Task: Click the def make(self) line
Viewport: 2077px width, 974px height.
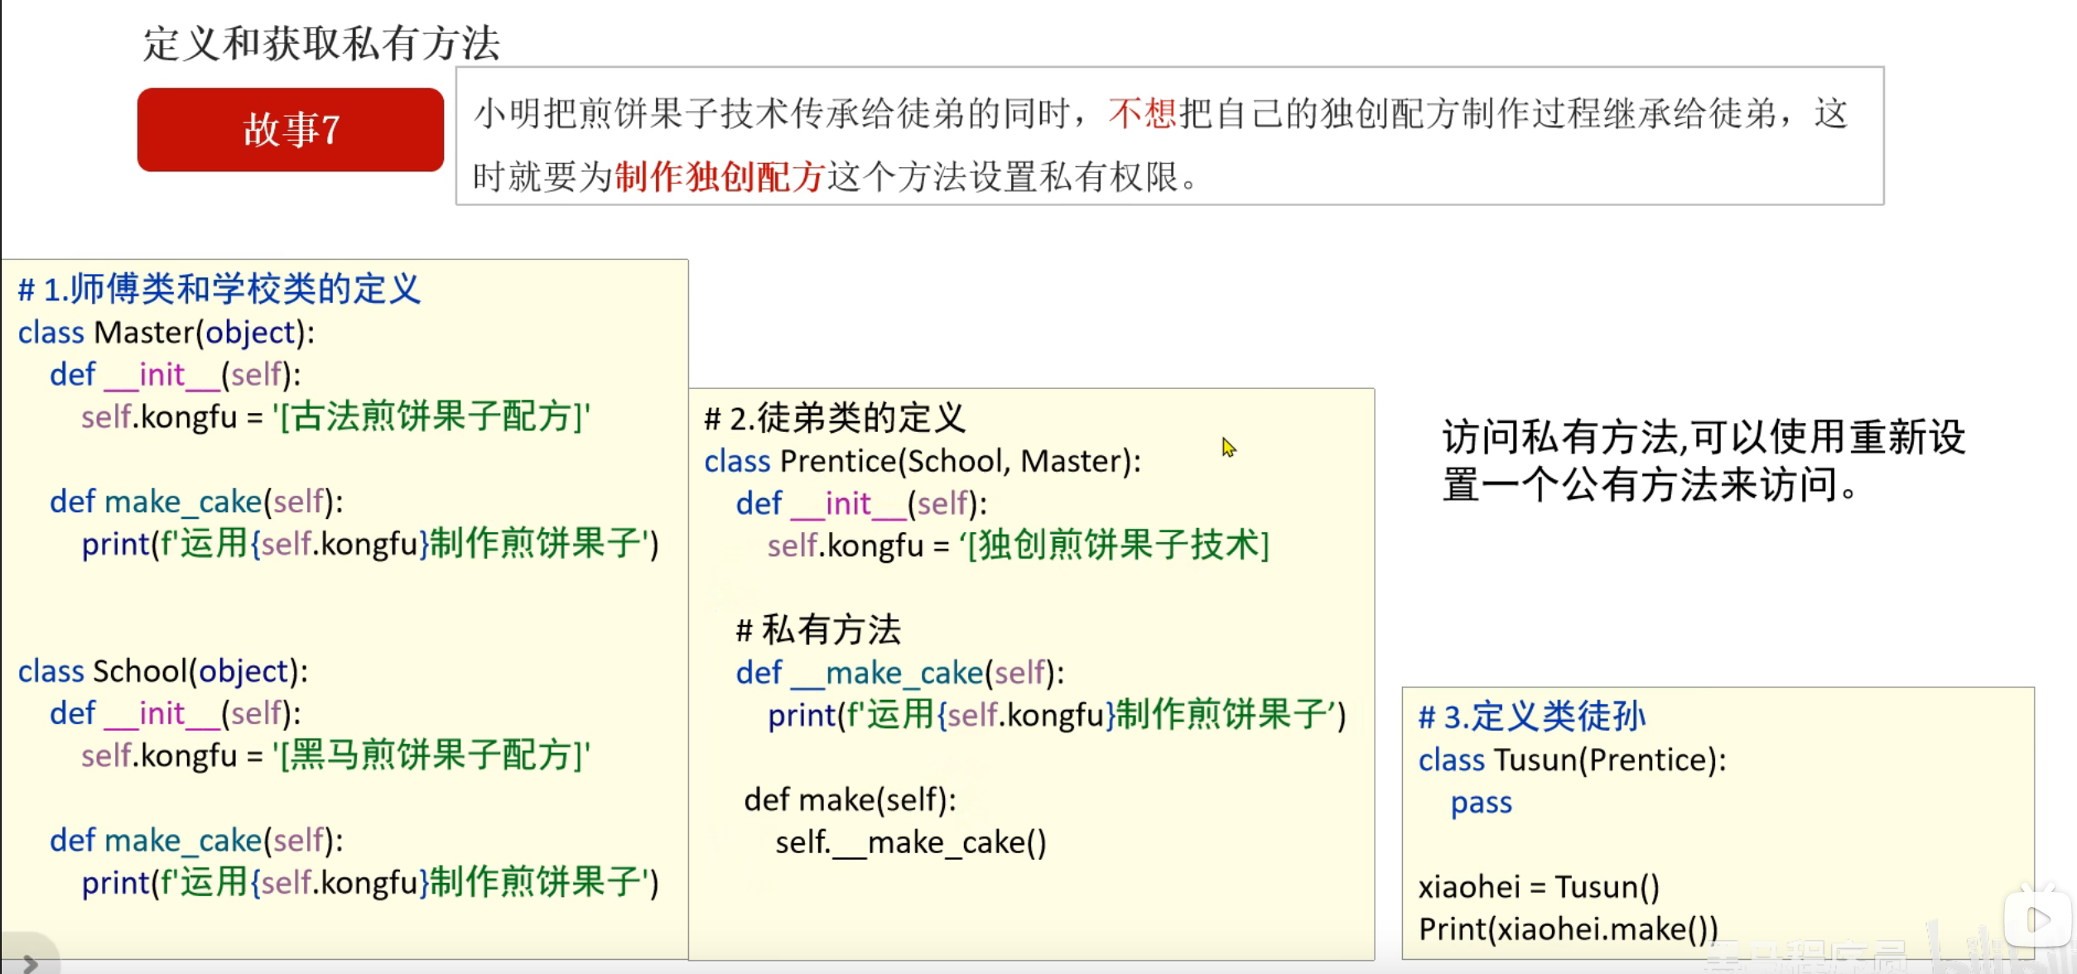Action: (850, 800)
